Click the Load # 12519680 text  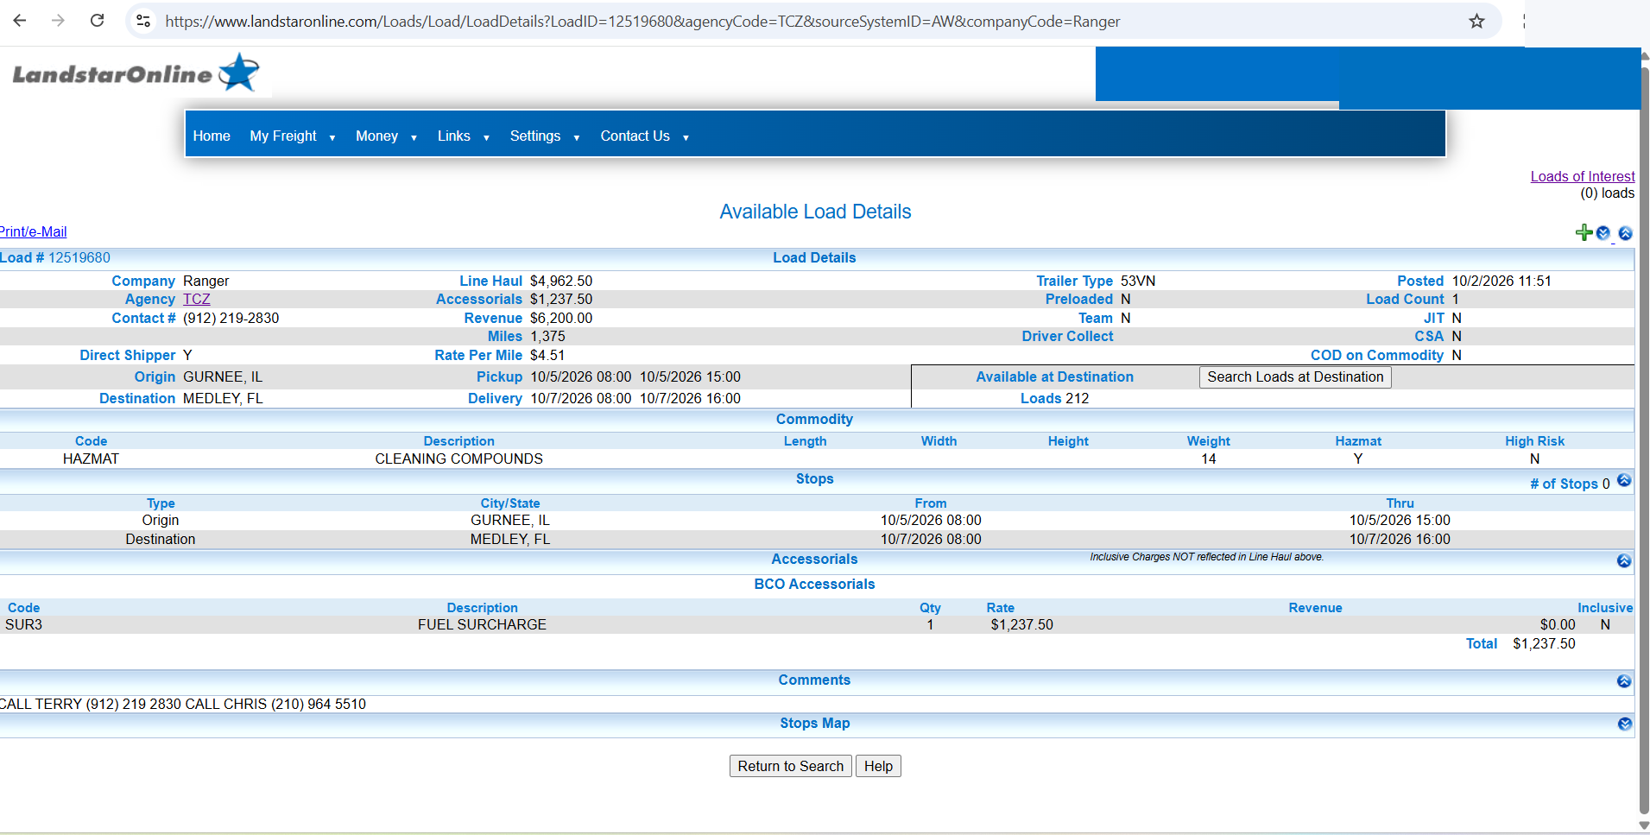[55, 257]
